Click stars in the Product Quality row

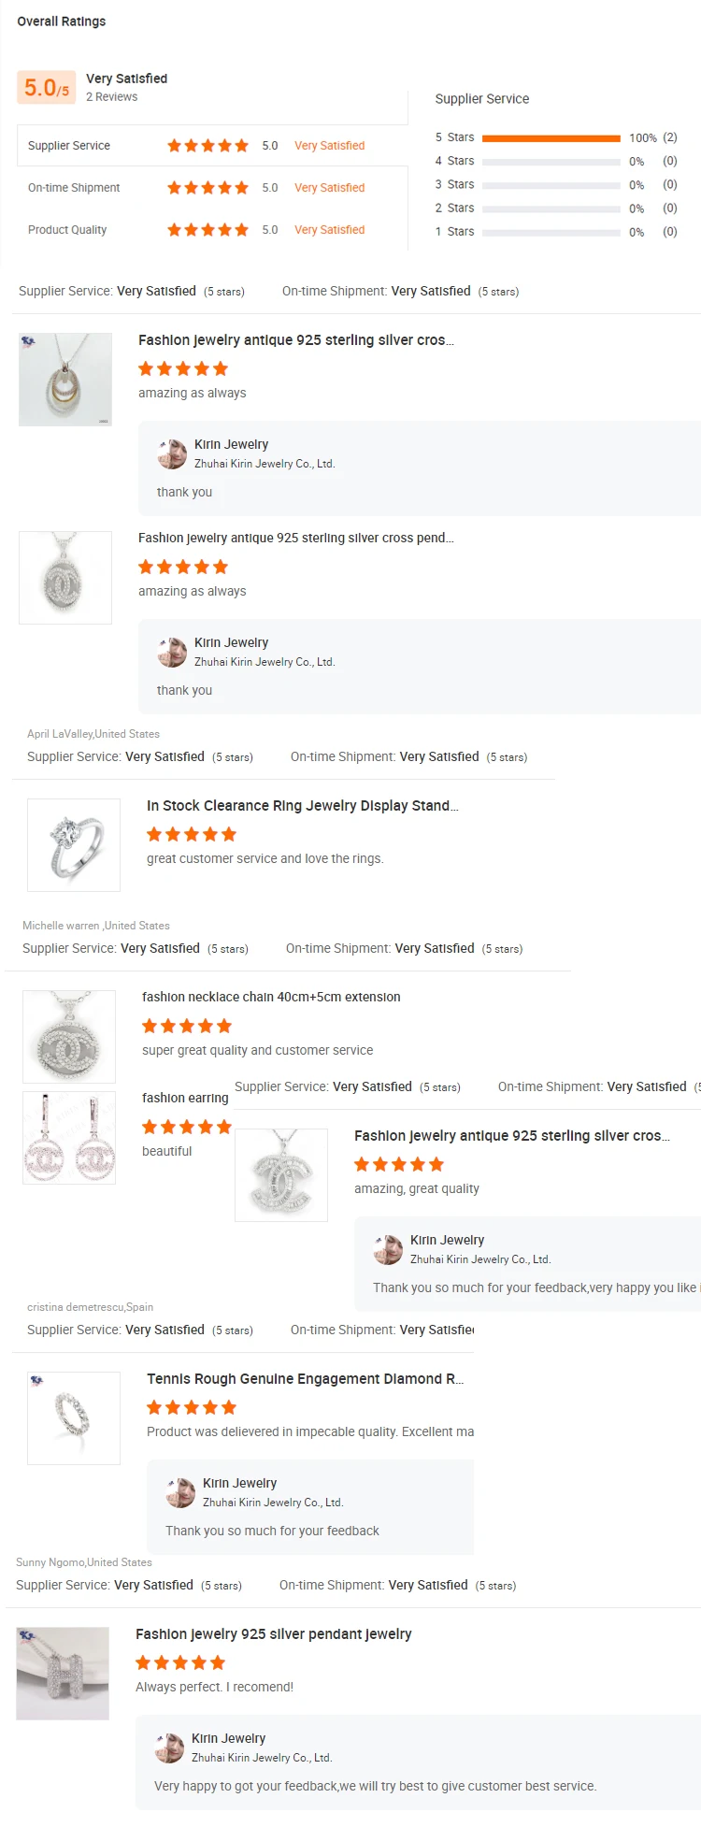click(x=207, y=230)
